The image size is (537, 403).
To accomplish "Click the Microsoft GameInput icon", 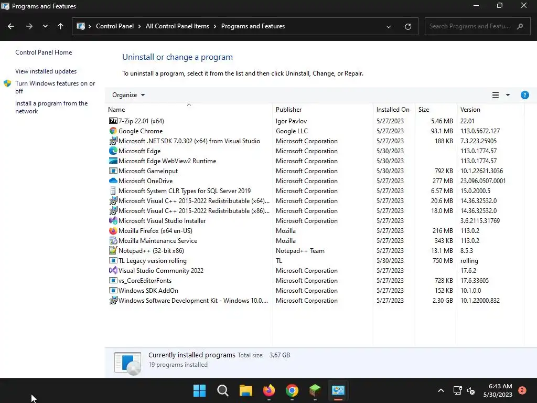I will [113, 171].
